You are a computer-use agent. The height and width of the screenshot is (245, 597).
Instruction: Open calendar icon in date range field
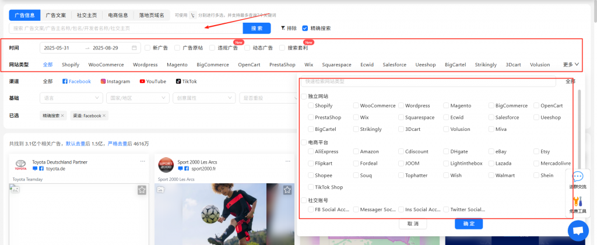click(x=135, y=48)
